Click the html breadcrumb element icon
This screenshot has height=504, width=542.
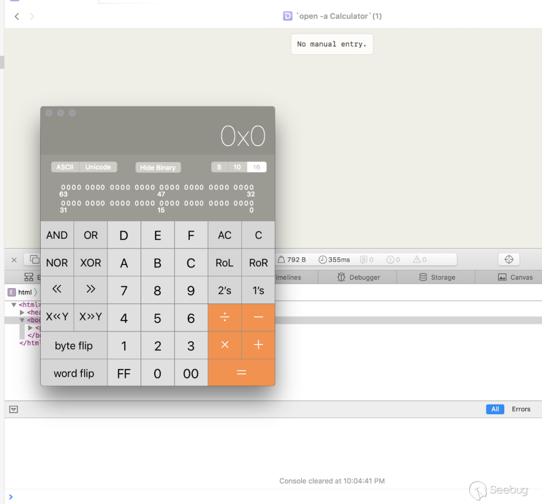(x=12, y=292)
